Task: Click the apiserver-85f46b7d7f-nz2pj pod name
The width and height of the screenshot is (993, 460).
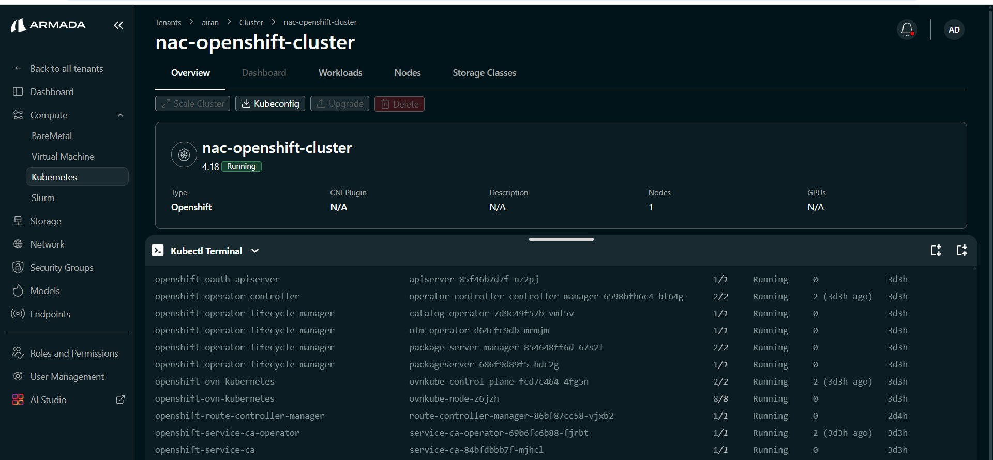Action: 474,279
